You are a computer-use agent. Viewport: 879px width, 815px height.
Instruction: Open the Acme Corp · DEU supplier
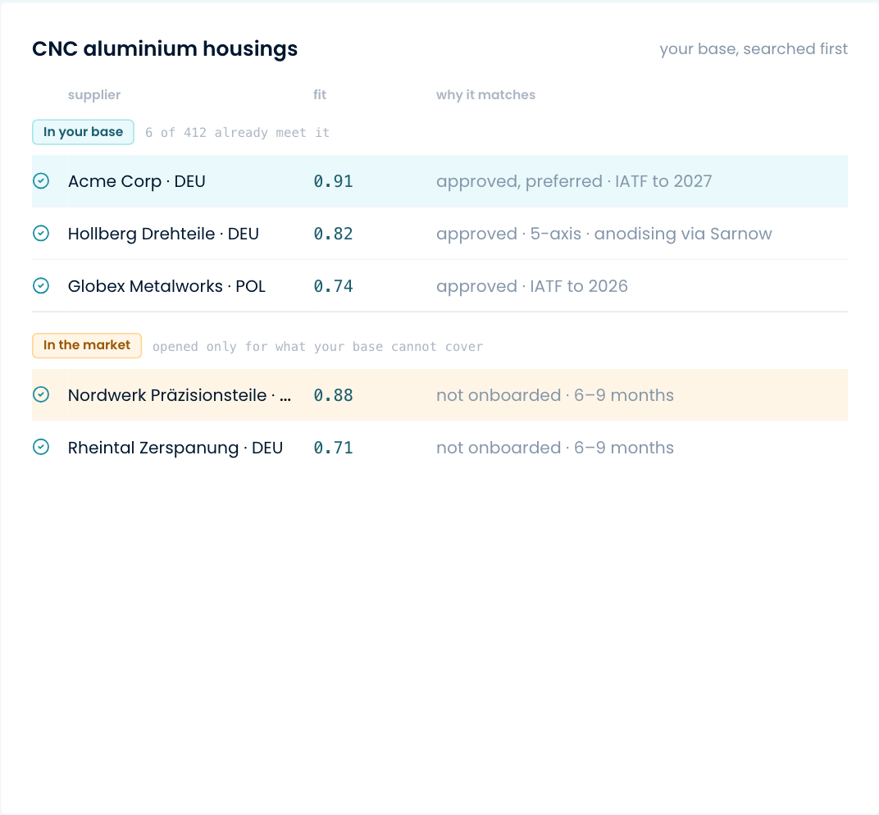[x=137, y=181]
